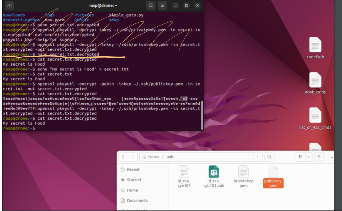Click the new terminal tab icon

coord(9,5)
